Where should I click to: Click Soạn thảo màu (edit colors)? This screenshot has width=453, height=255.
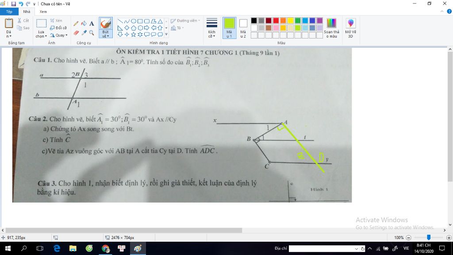tap(331, 28)
